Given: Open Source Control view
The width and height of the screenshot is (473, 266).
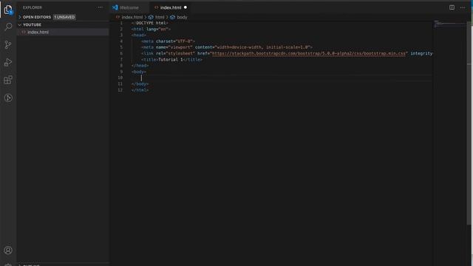Looking at the screenshot, I should [x=8, y=44].
